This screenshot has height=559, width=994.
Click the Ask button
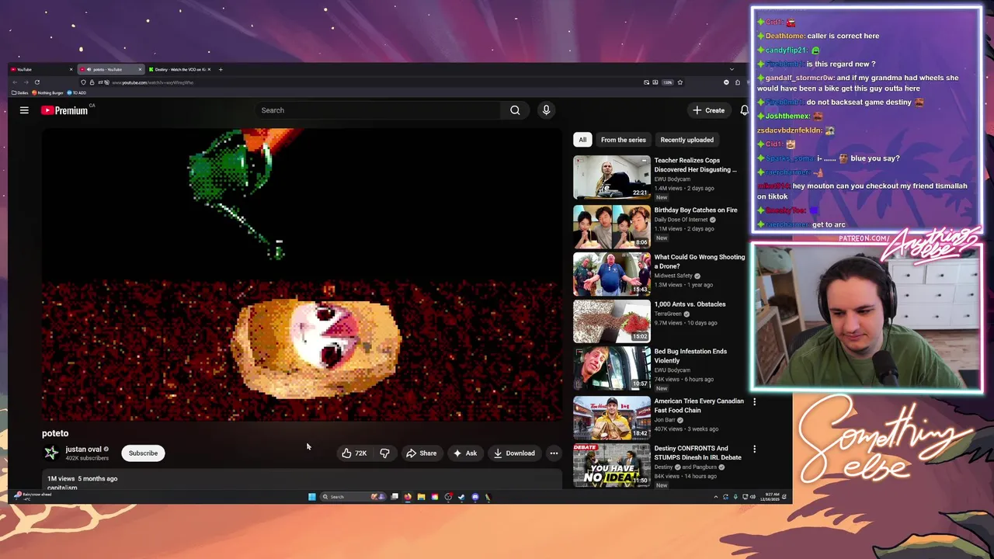464,453
